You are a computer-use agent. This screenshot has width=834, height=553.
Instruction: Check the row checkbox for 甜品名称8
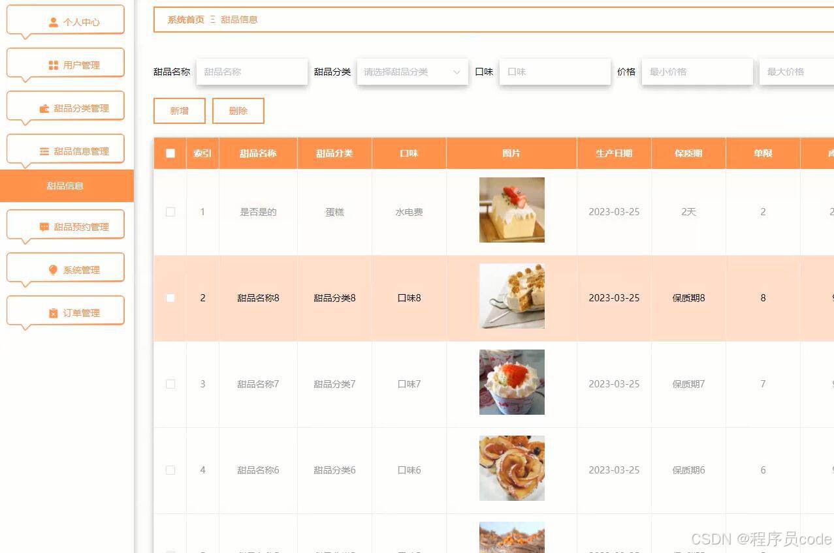pos(170,298)
